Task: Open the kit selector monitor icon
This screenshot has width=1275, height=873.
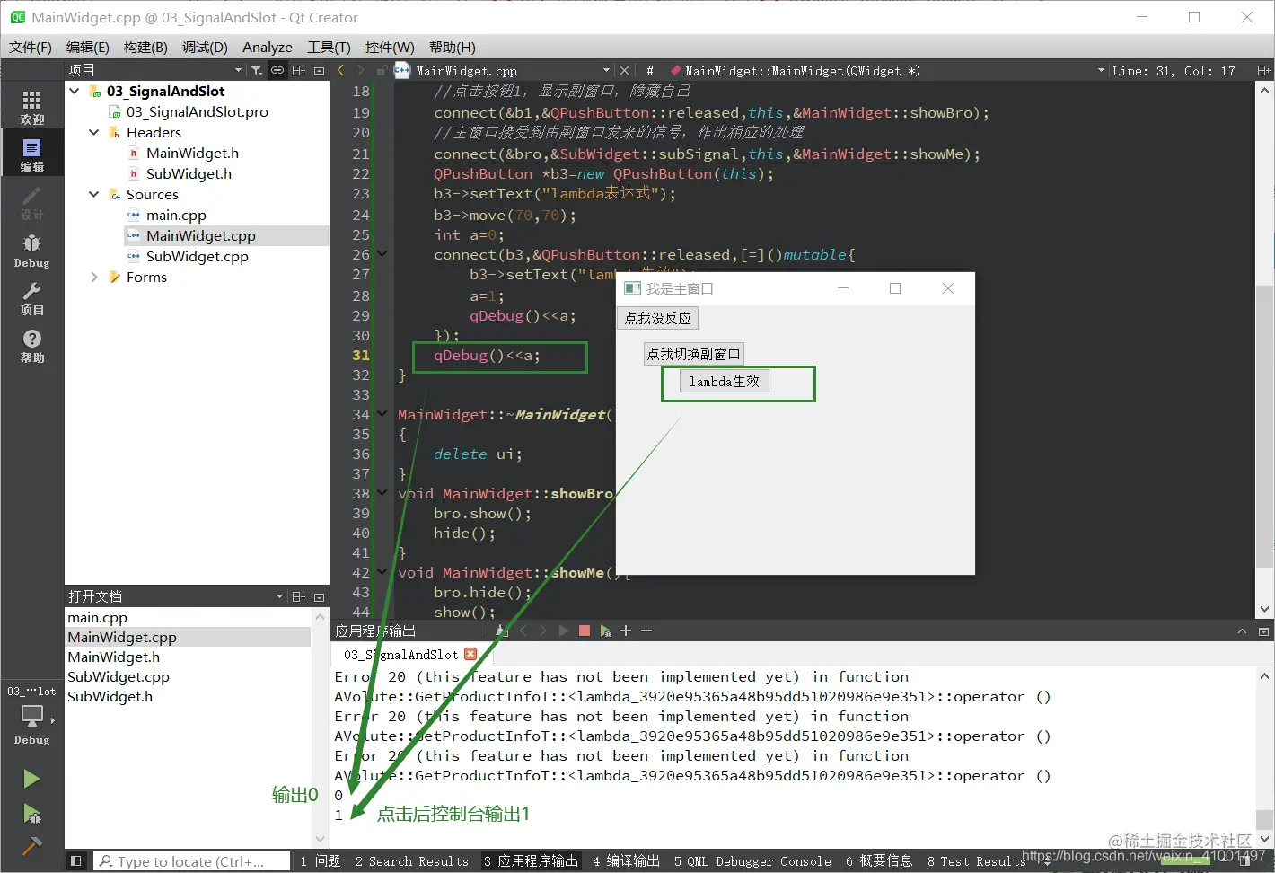Action: (31, 716)
